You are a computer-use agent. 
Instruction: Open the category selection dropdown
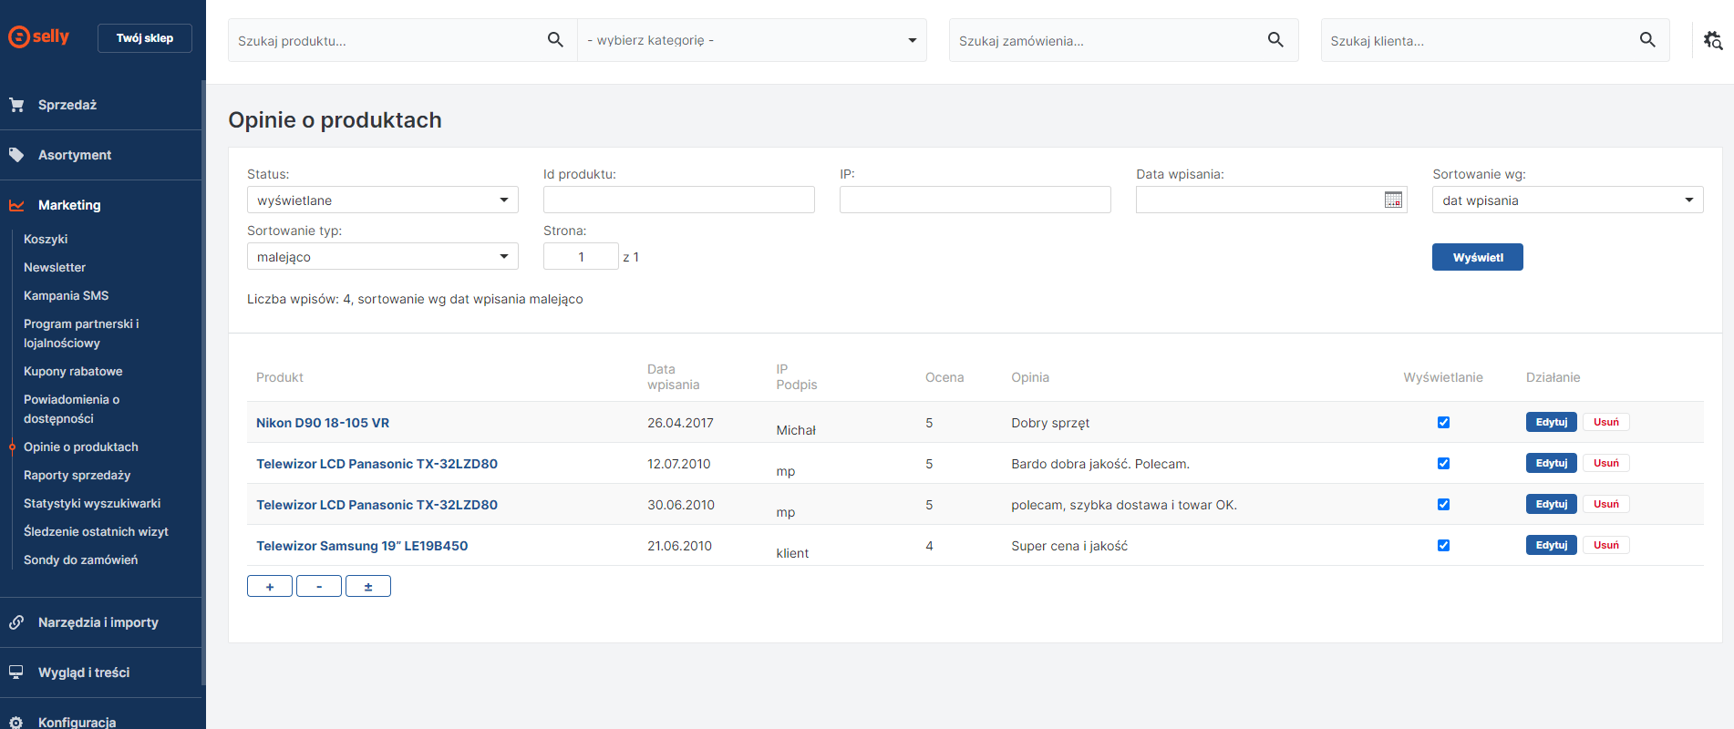751,40
